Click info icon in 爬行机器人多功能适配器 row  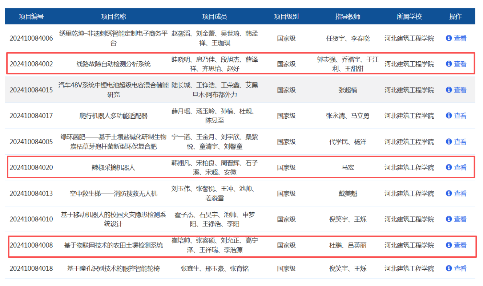449,115
